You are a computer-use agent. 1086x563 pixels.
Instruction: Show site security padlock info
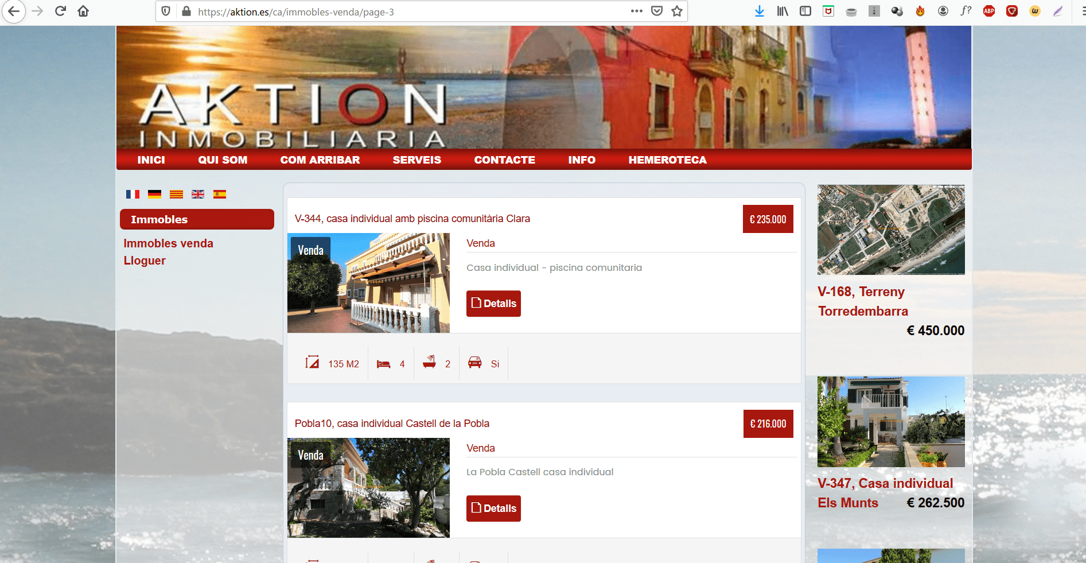pos(186,11)
